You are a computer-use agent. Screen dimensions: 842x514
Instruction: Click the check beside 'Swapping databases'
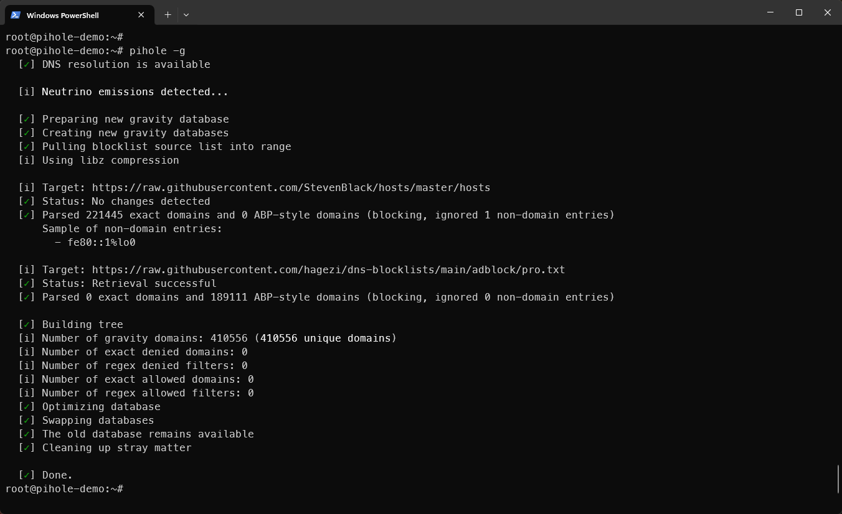point(27,420)
